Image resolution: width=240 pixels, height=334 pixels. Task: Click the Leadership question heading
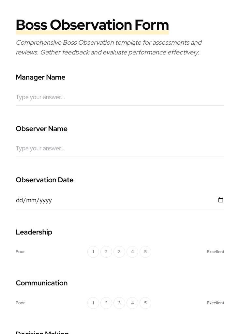click(34, 232)
